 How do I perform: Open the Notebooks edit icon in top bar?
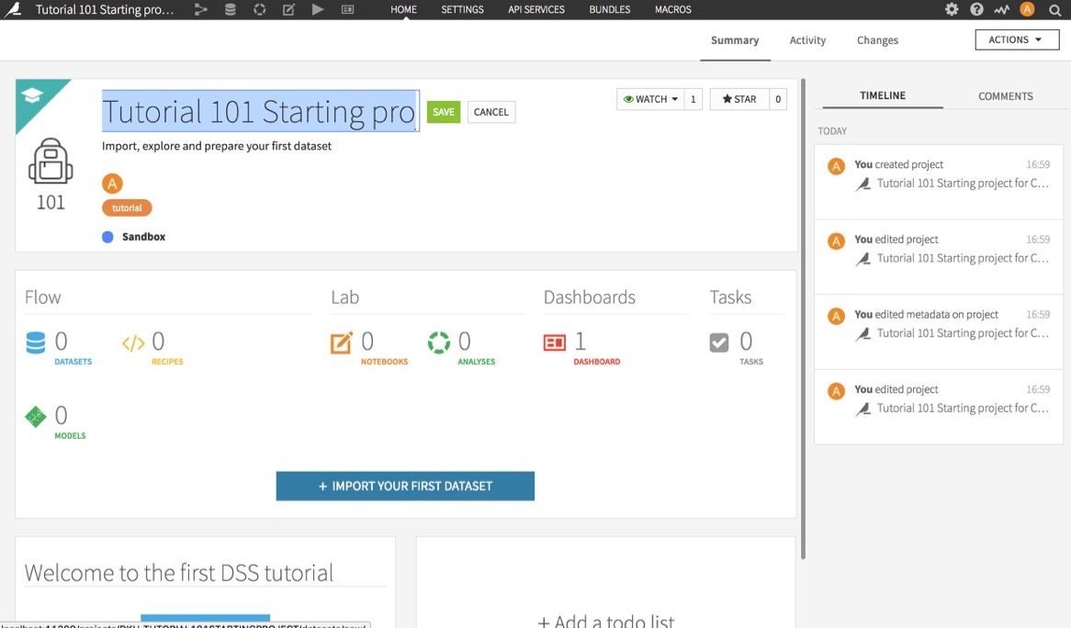click(x=288, y=9)
